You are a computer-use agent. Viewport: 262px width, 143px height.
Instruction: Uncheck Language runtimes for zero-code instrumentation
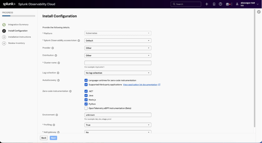(x=86, y=80)
